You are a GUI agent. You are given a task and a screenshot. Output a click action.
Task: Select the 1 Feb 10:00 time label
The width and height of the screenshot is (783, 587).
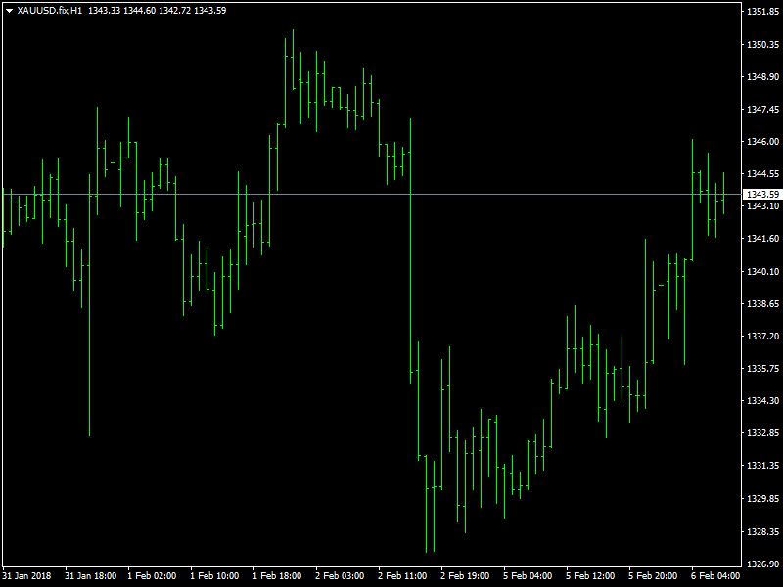214,575
